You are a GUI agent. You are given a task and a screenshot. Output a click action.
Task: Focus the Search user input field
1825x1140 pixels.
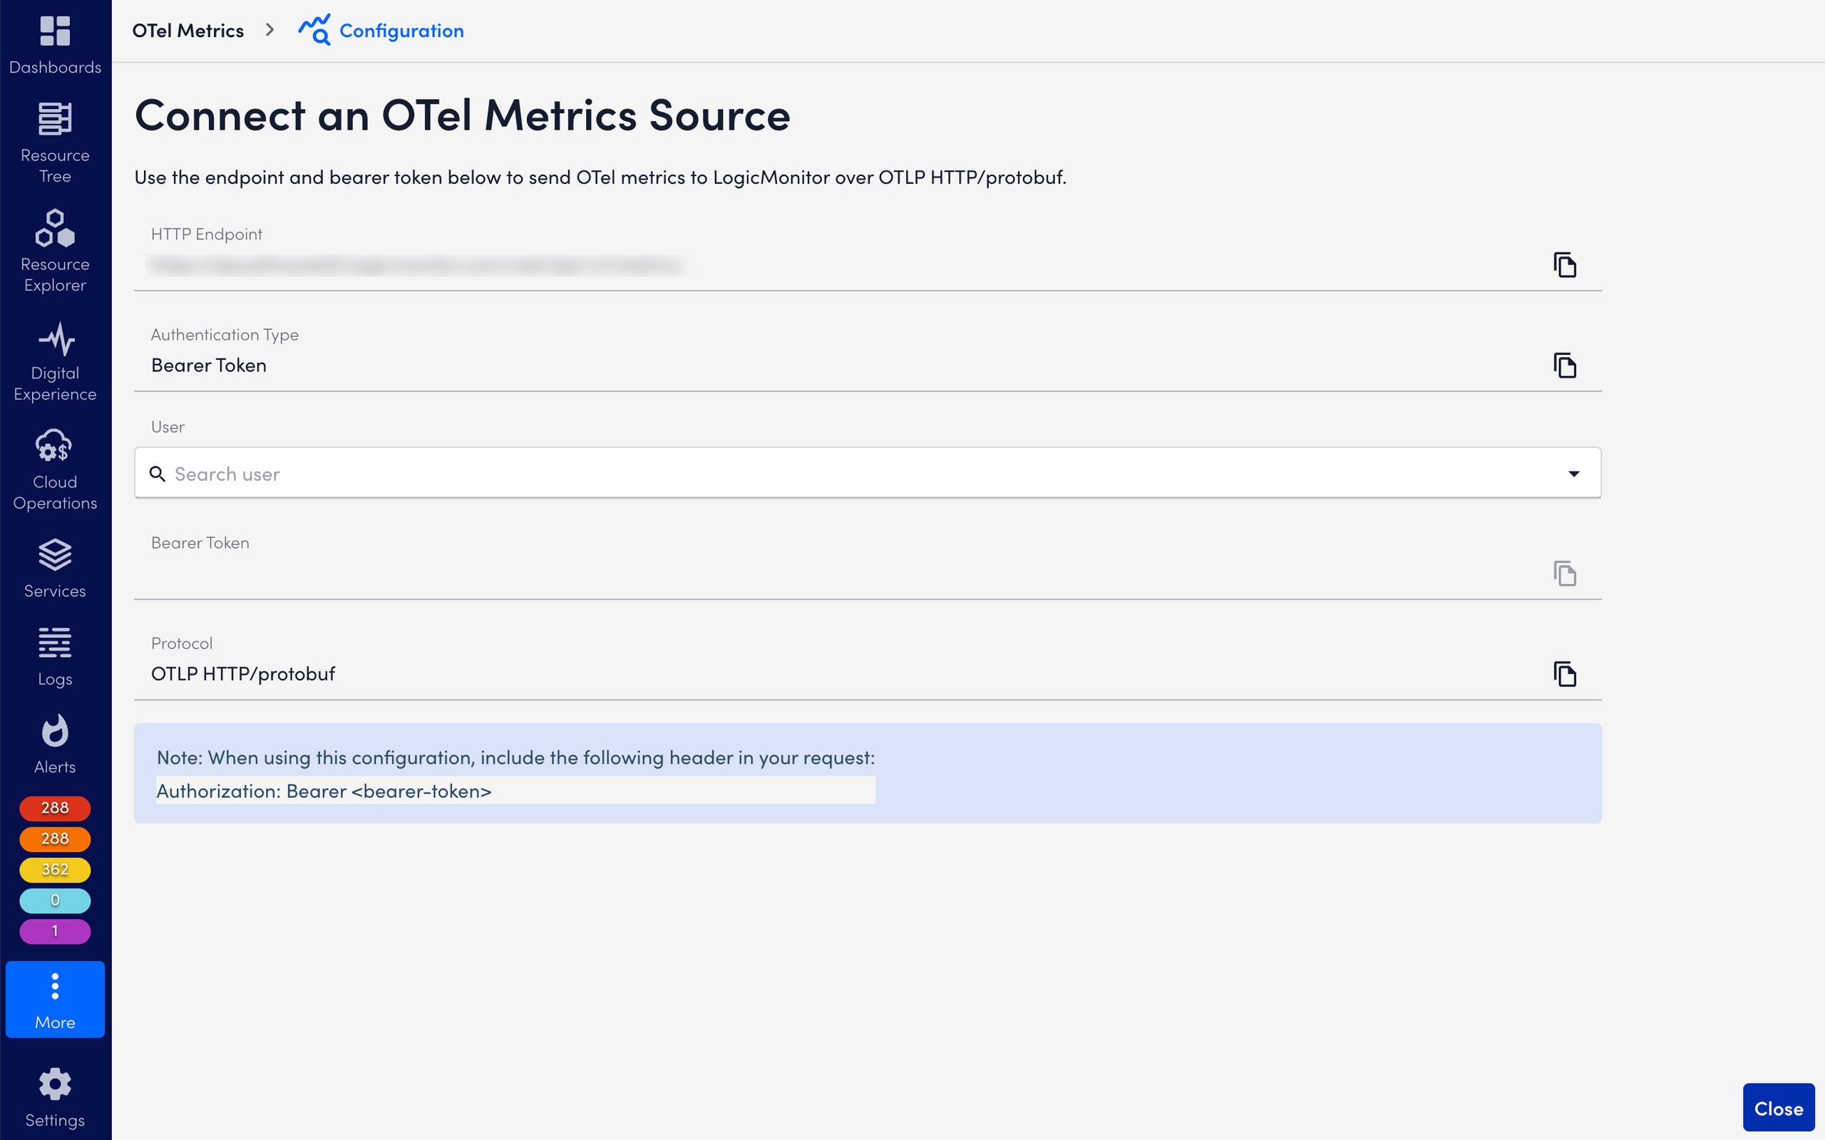[x=868, y=472]
